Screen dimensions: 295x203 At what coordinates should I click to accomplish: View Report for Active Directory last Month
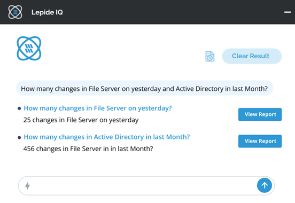[260, 141]
